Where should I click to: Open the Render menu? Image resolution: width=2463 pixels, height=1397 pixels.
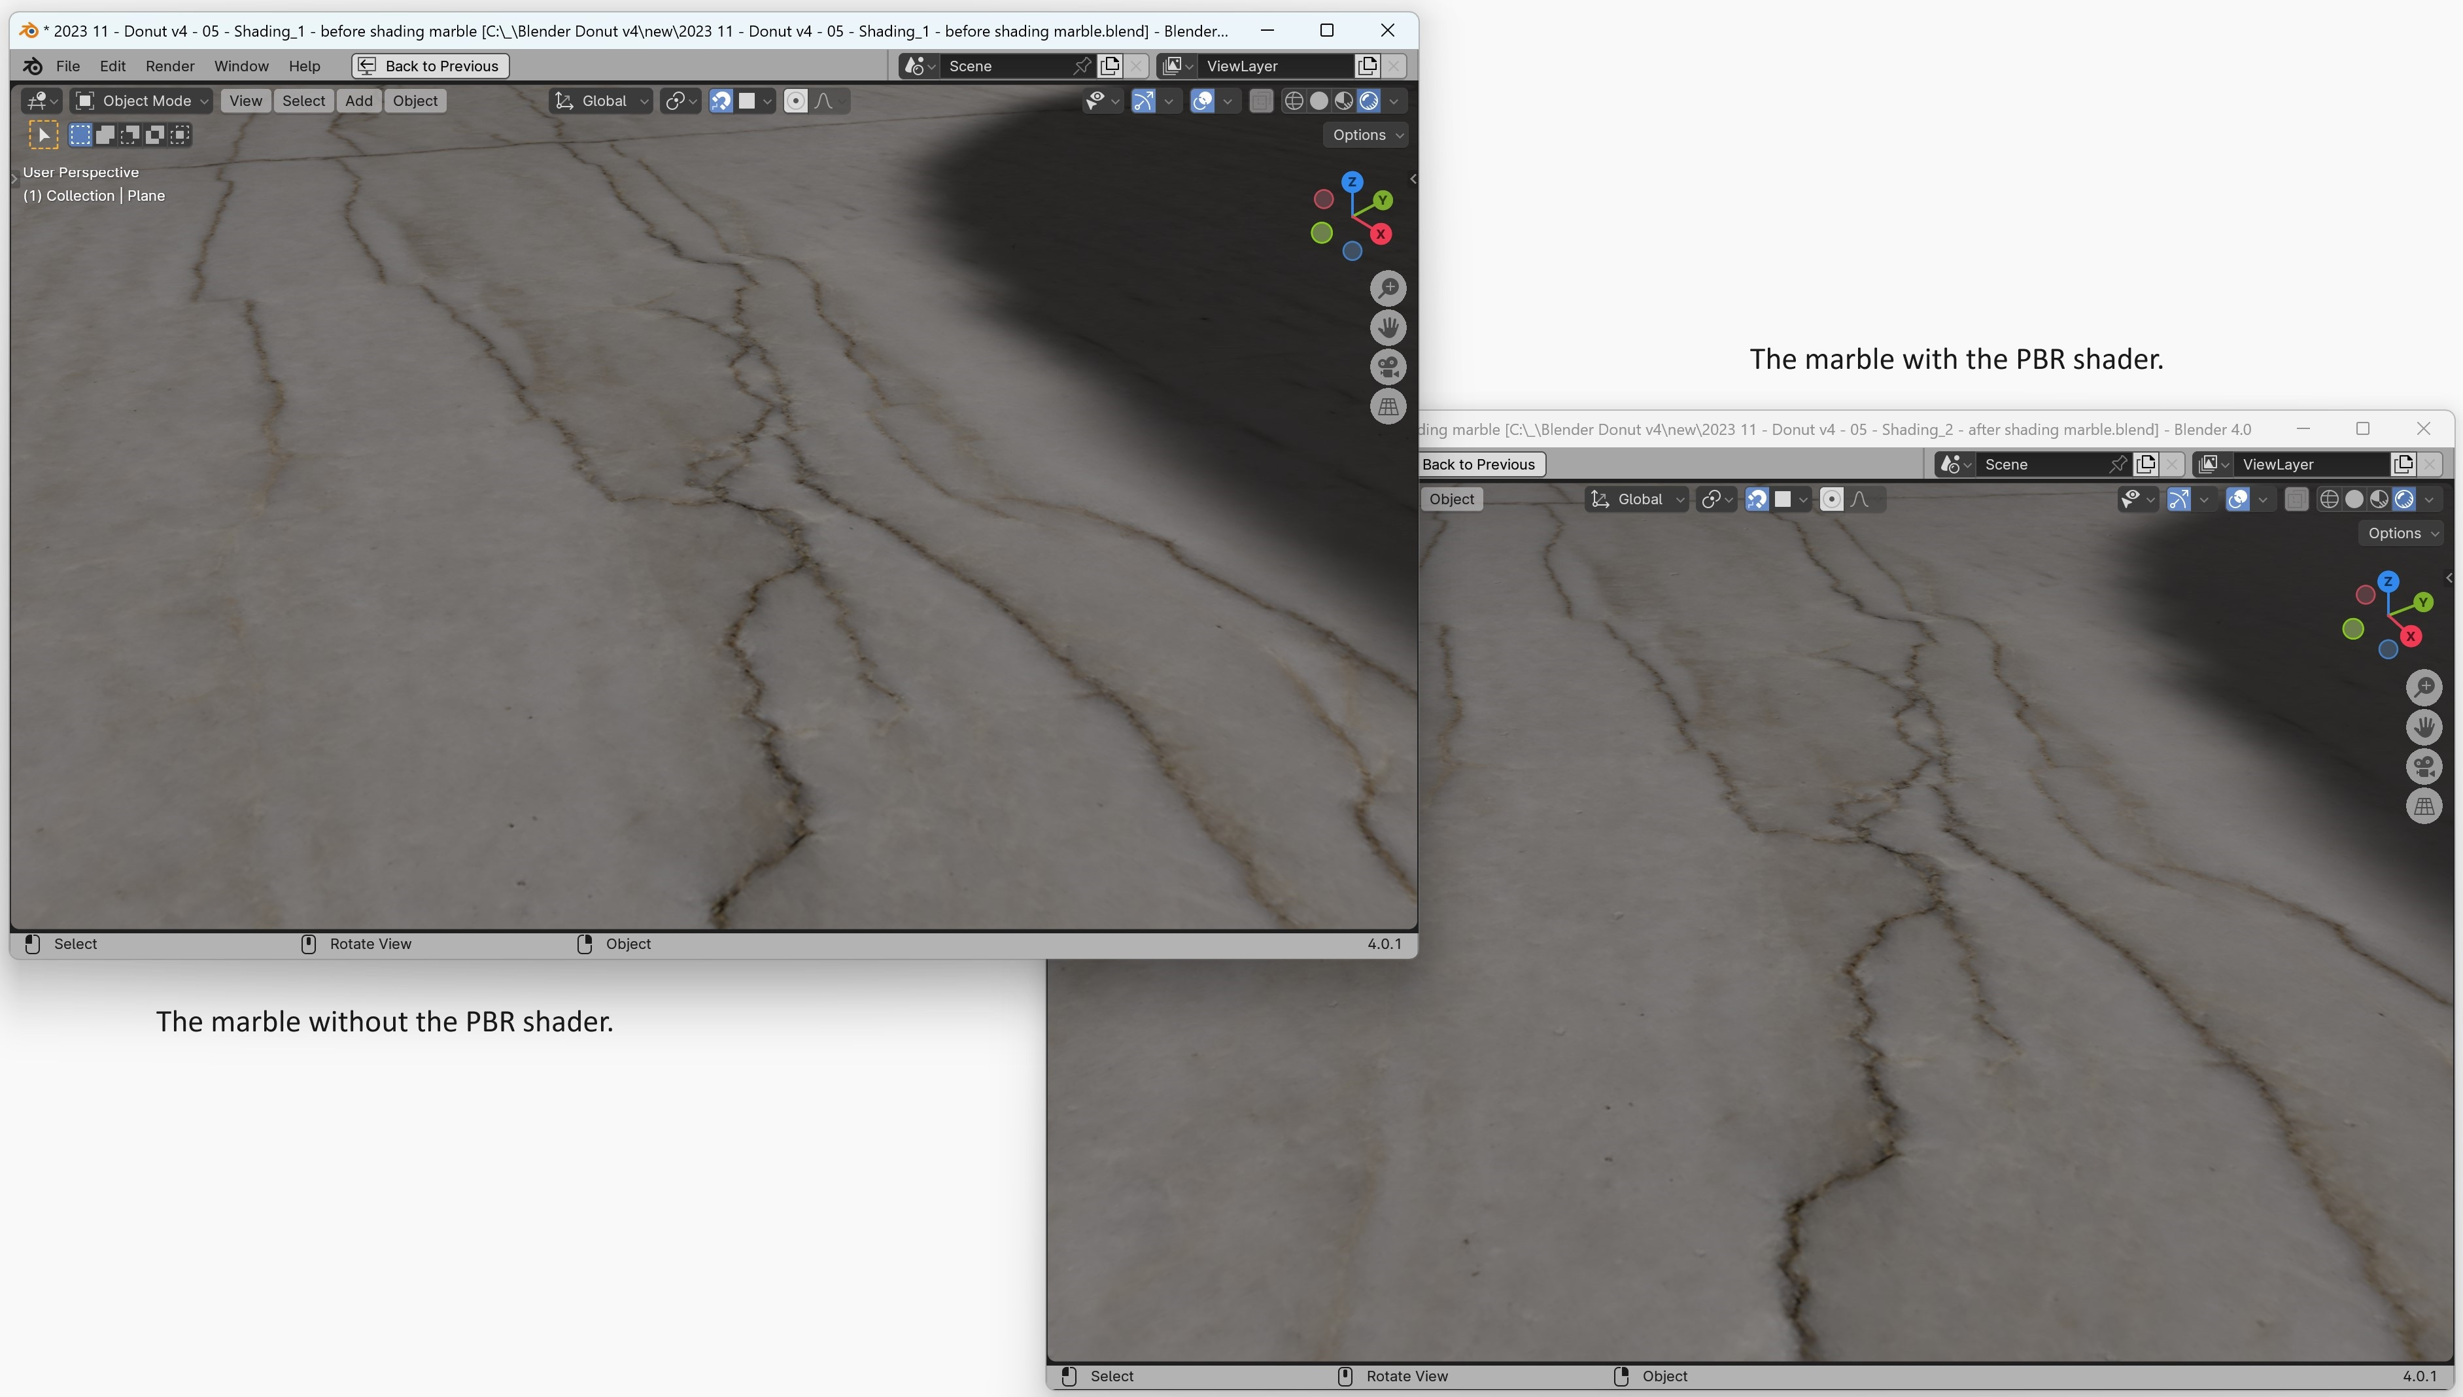[x=170, y=65]
